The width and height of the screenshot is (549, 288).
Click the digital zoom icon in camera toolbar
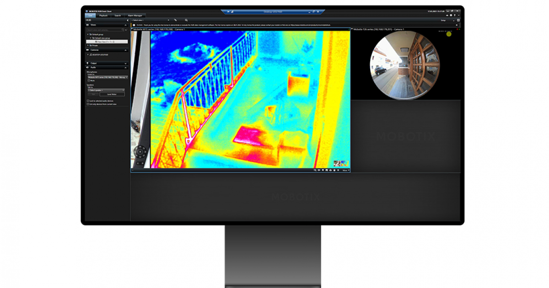pyautogui.click(x=315, y=170)
